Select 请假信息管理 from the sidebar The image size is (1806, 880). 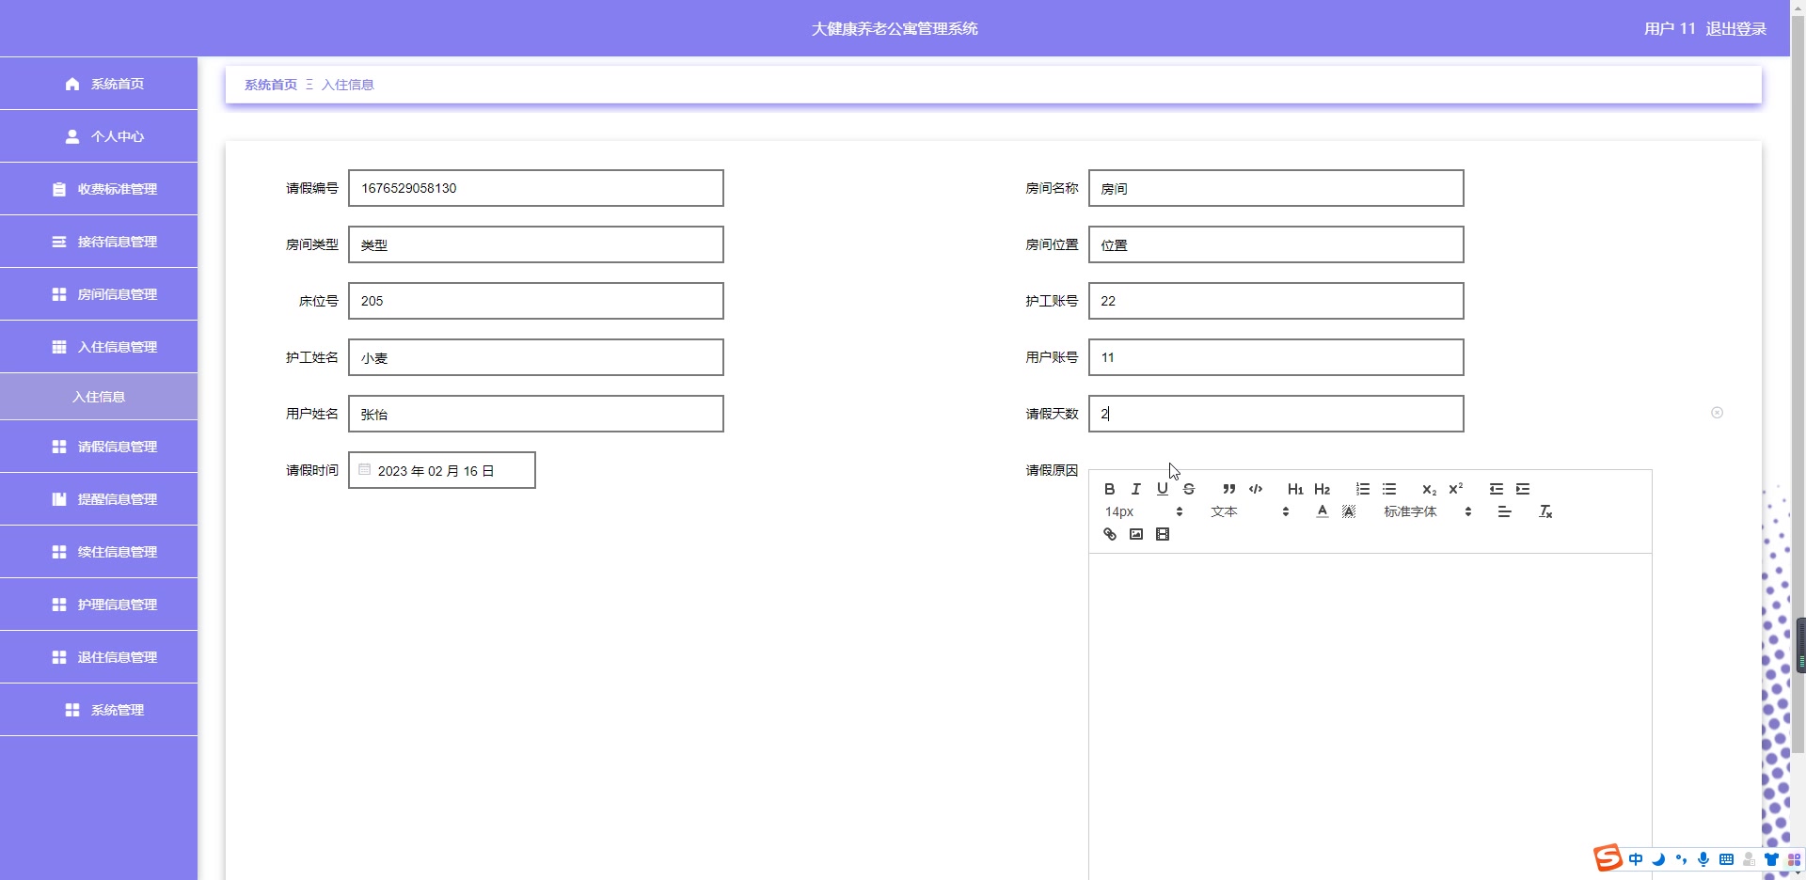click(98, 447)
